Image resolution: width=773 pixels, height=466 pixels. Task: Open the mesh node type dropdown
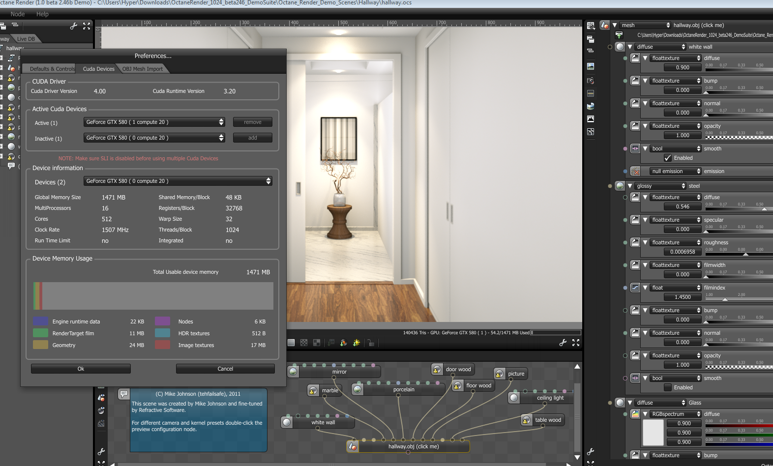[x=645, y=25]
